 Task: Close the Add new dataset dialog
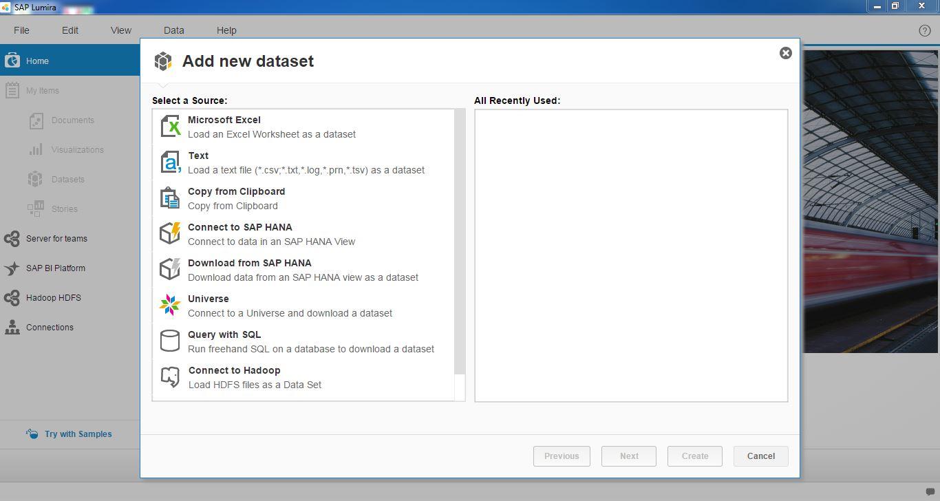click(x=785, y=53)
